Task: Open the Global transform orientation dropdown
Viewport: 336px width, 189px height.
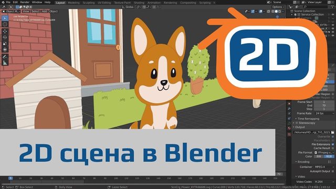Action: [x=129, y=7]
